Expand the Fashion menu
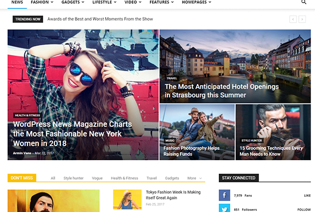Screen dimensions: 315x212 click(42, 2)
